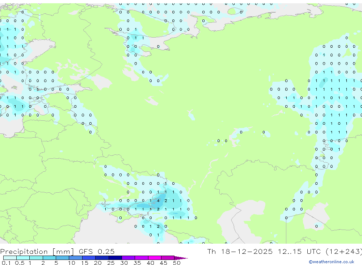Click the above-50 mm legend arrow tip

(181, 258)
